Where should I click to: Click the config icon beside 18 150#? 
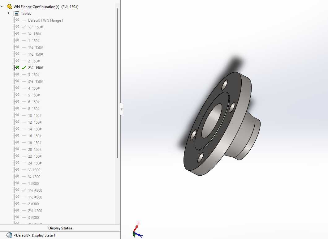pyautogui.click(x=16, y=143)
